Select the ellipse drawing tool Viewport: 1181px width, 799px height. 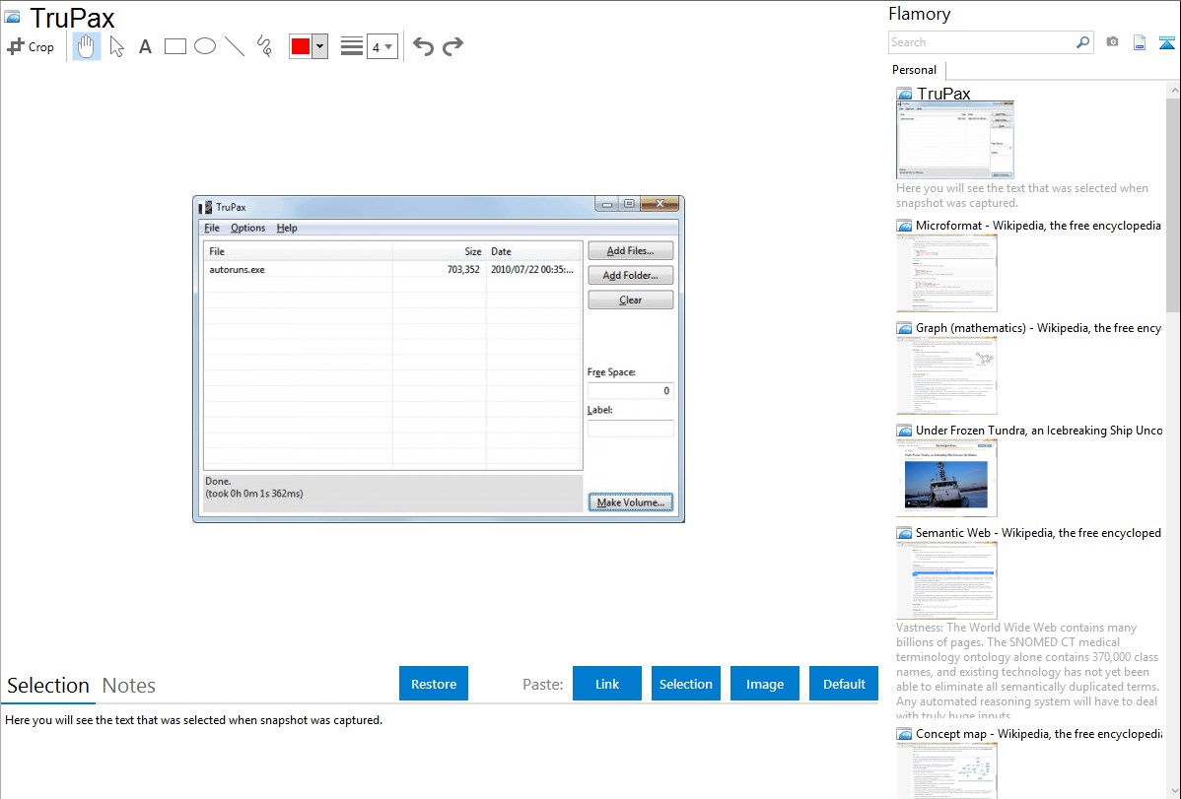tap(205, 46)
